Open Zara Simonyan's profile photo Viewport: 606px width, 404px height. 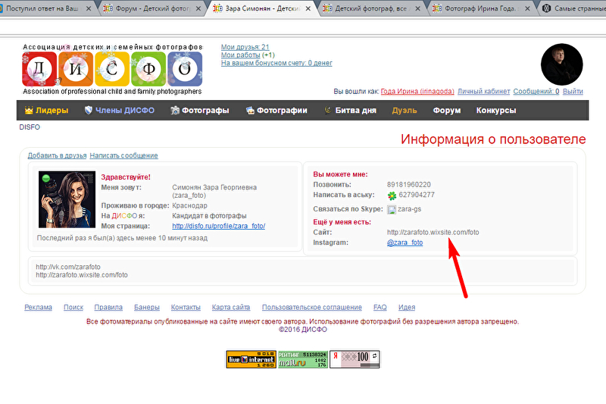click(x=66, y=199)
